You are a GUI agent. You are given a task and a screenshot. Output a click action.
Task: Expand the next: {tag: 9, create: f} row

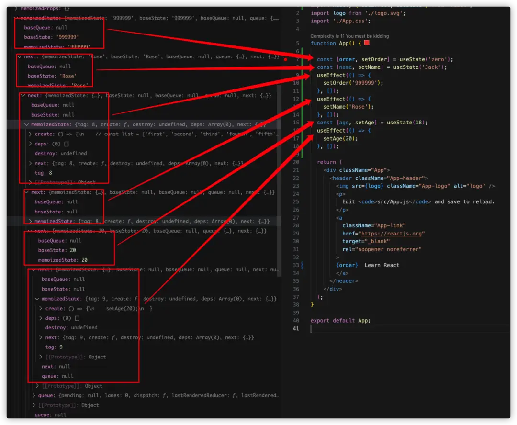pyautogui.click(x=41, y=337)
